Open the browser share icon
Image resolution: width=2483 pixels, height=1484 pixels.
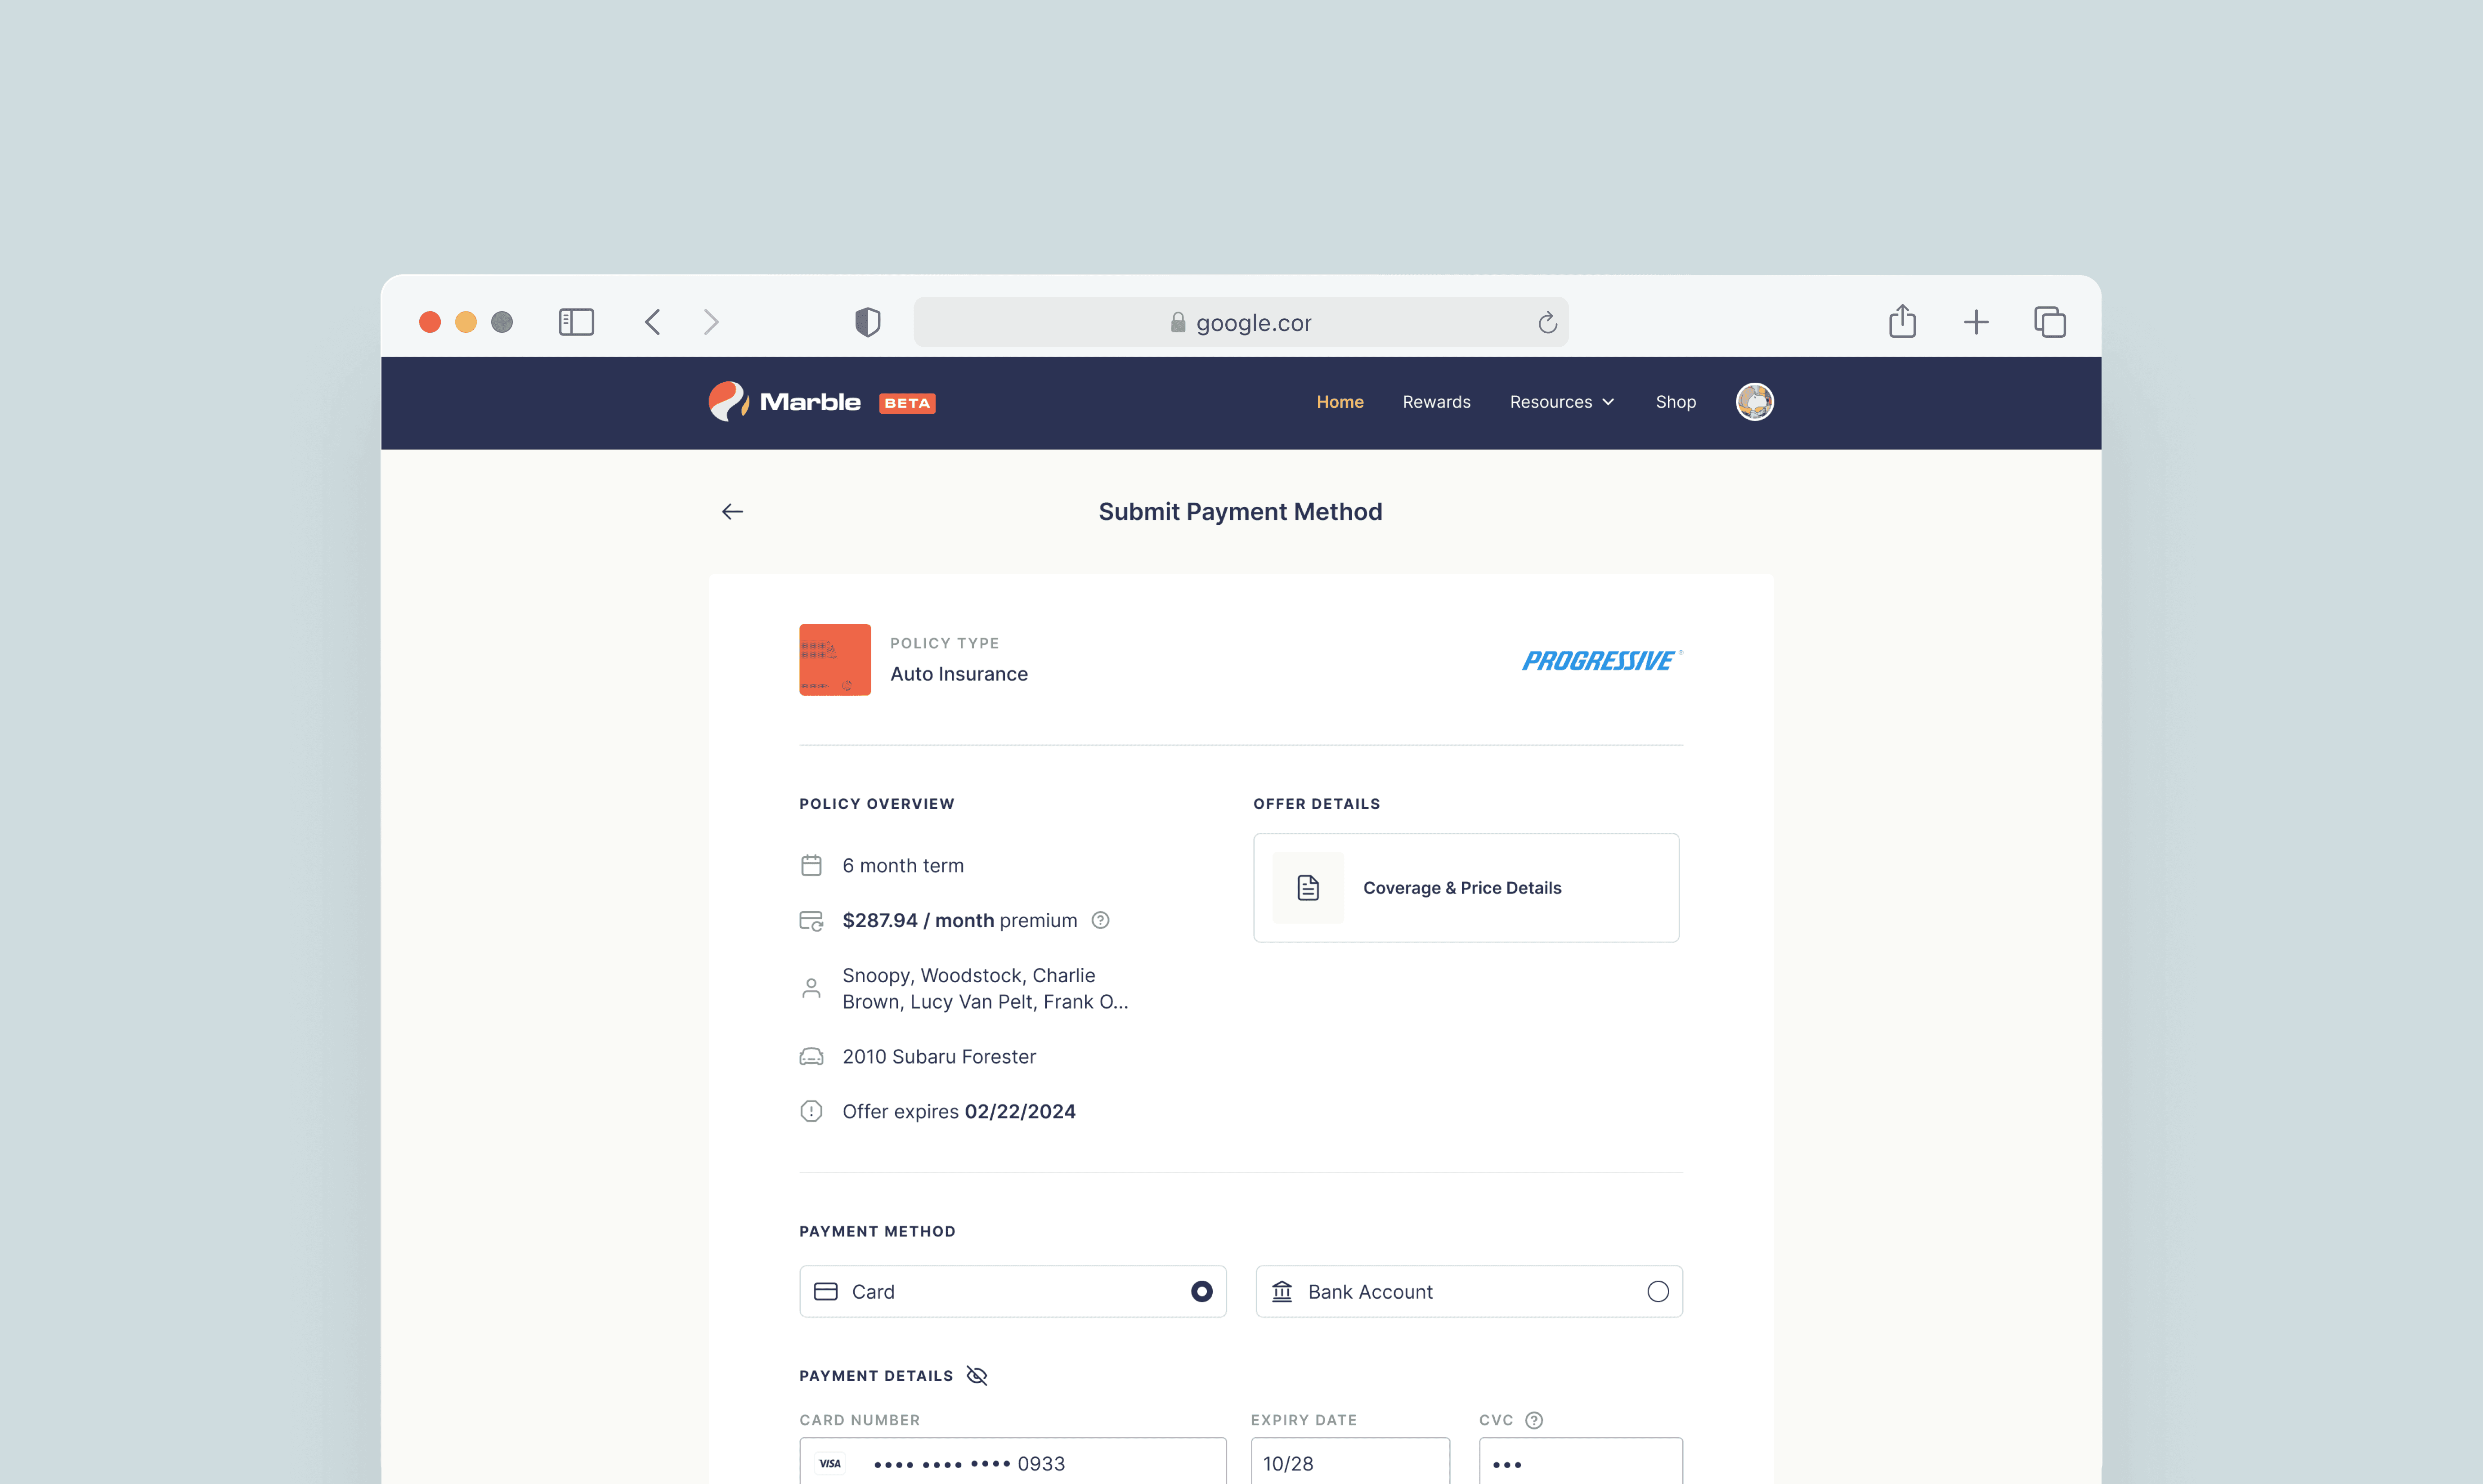(1902, 321)
